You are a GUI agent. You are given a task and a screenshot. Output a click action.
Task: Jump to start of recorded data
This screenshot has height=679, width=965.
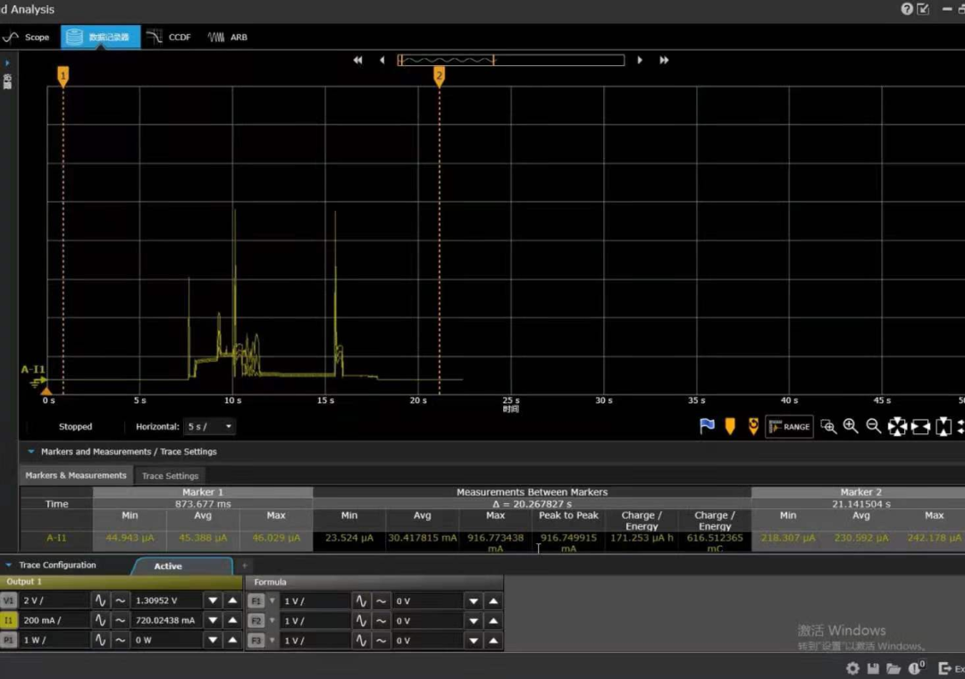coord(357,60)
